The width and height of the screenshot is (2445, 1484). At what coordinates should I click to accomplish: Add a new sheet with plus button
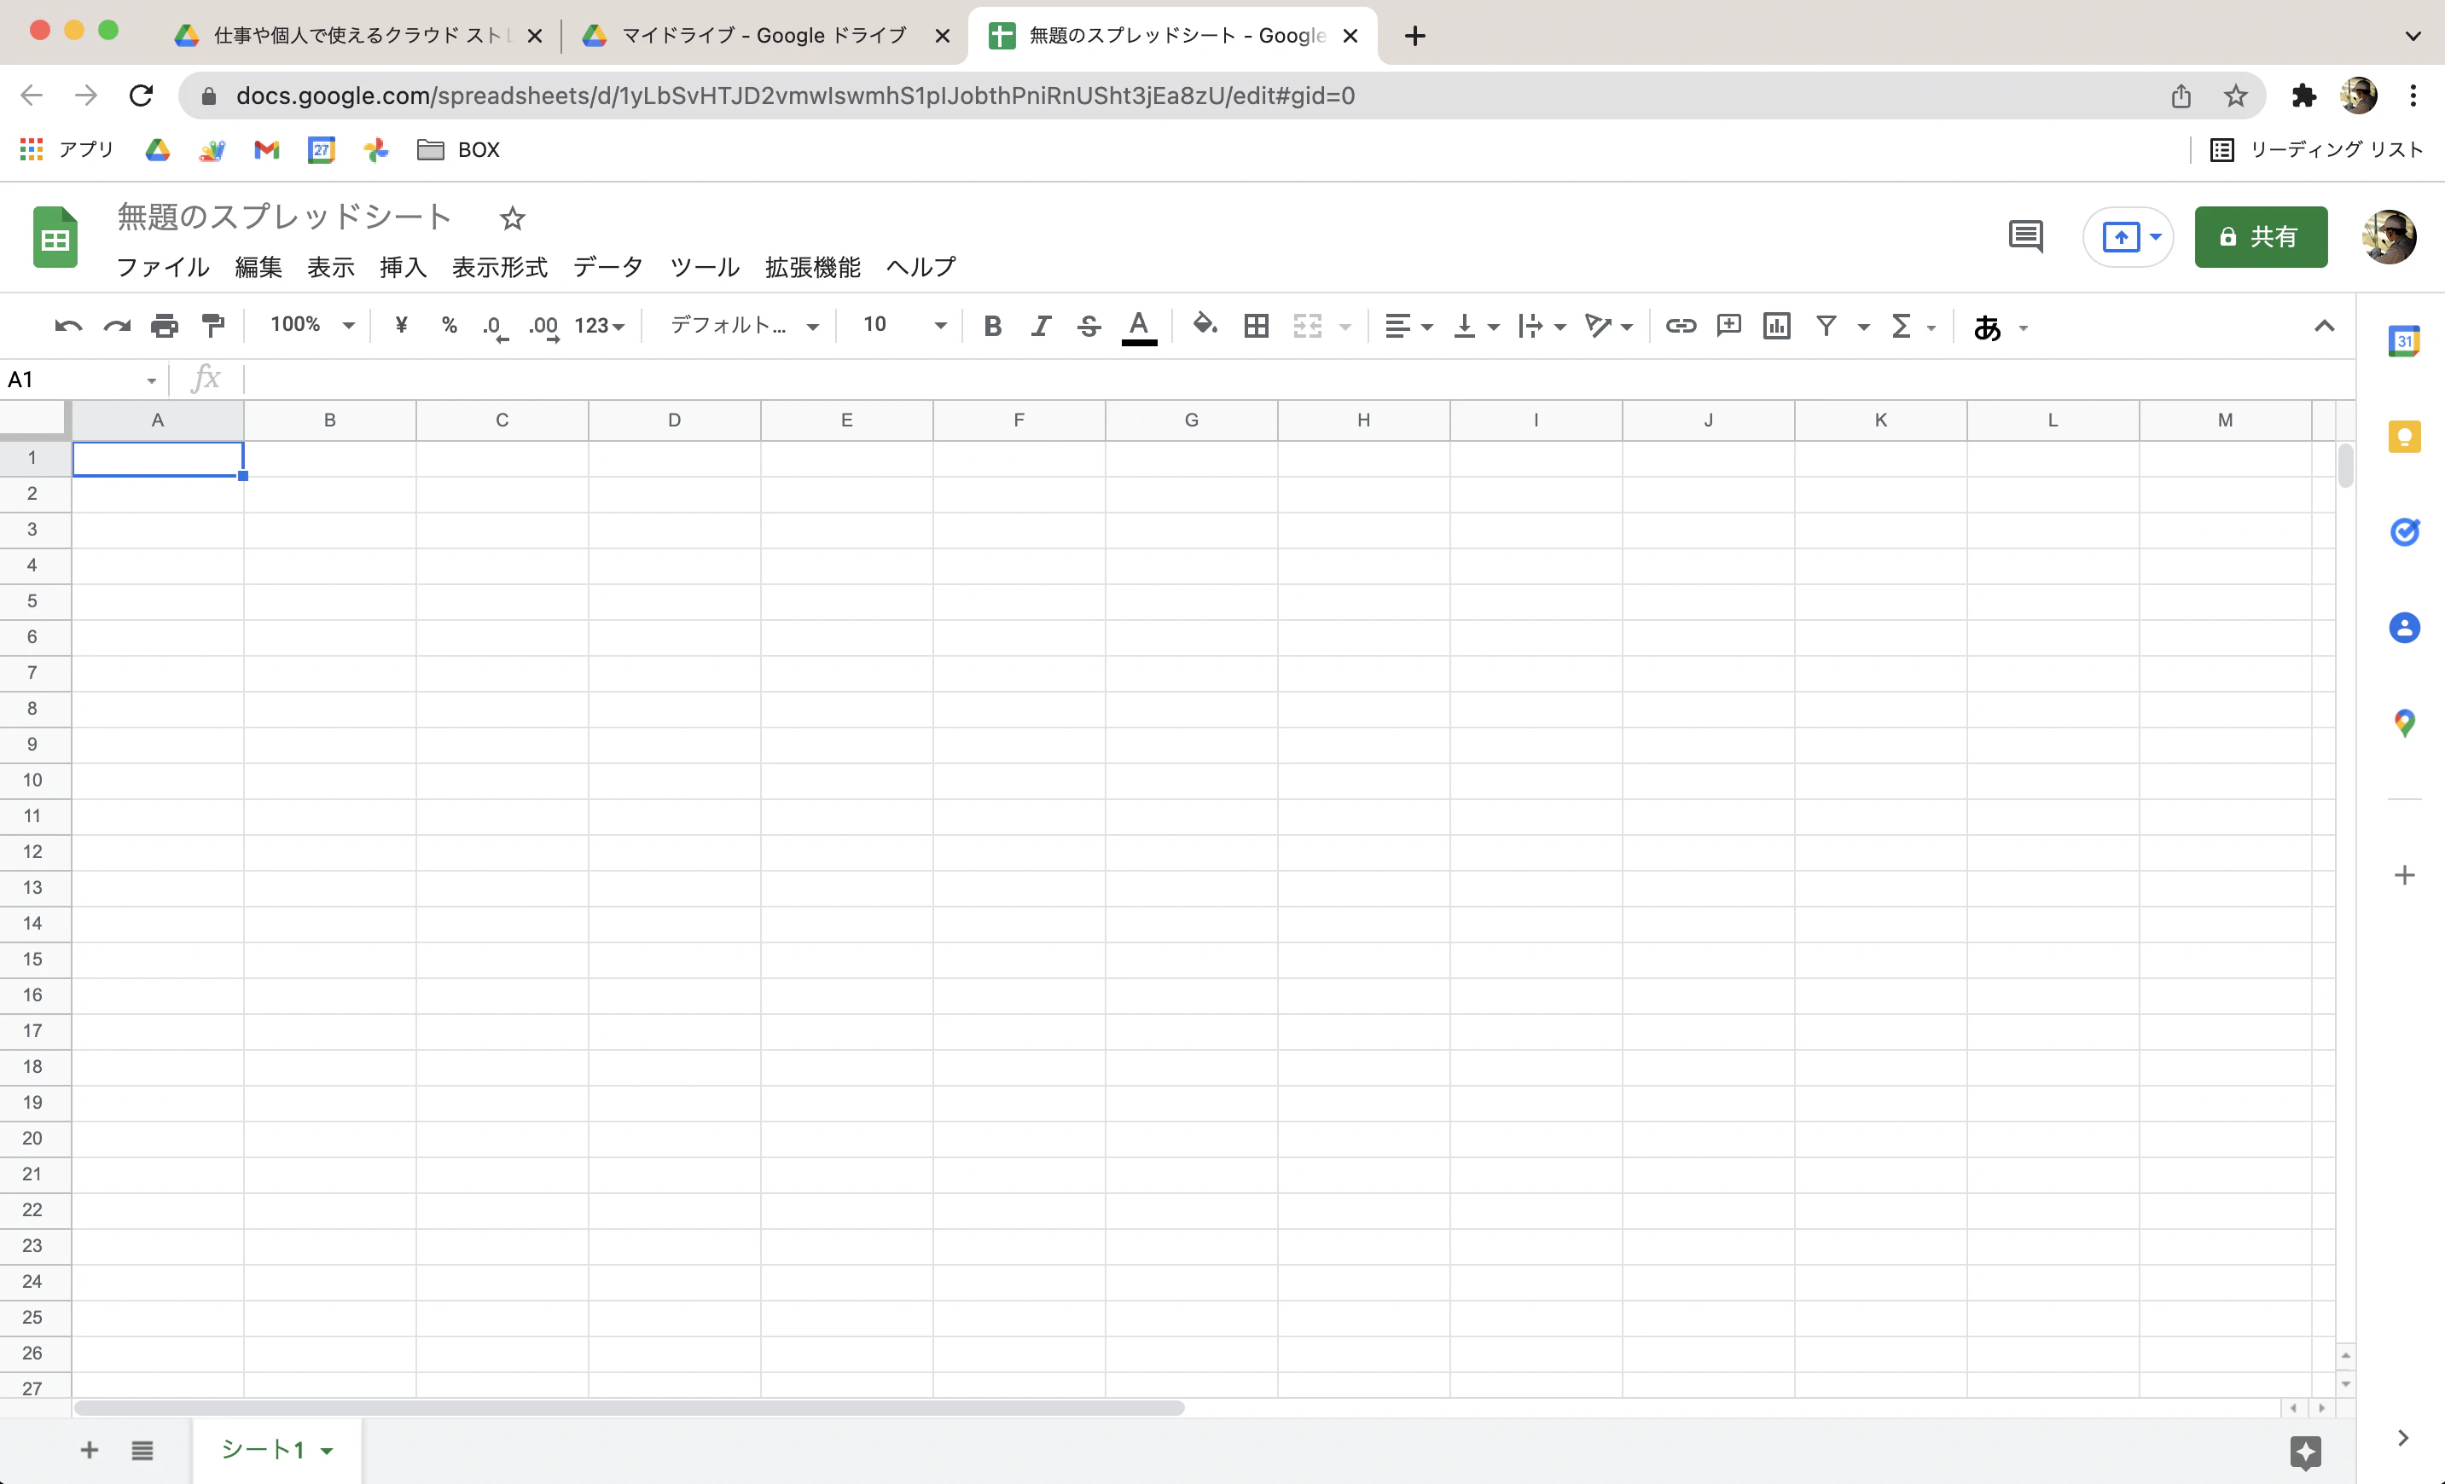(x=90, y=1450)
